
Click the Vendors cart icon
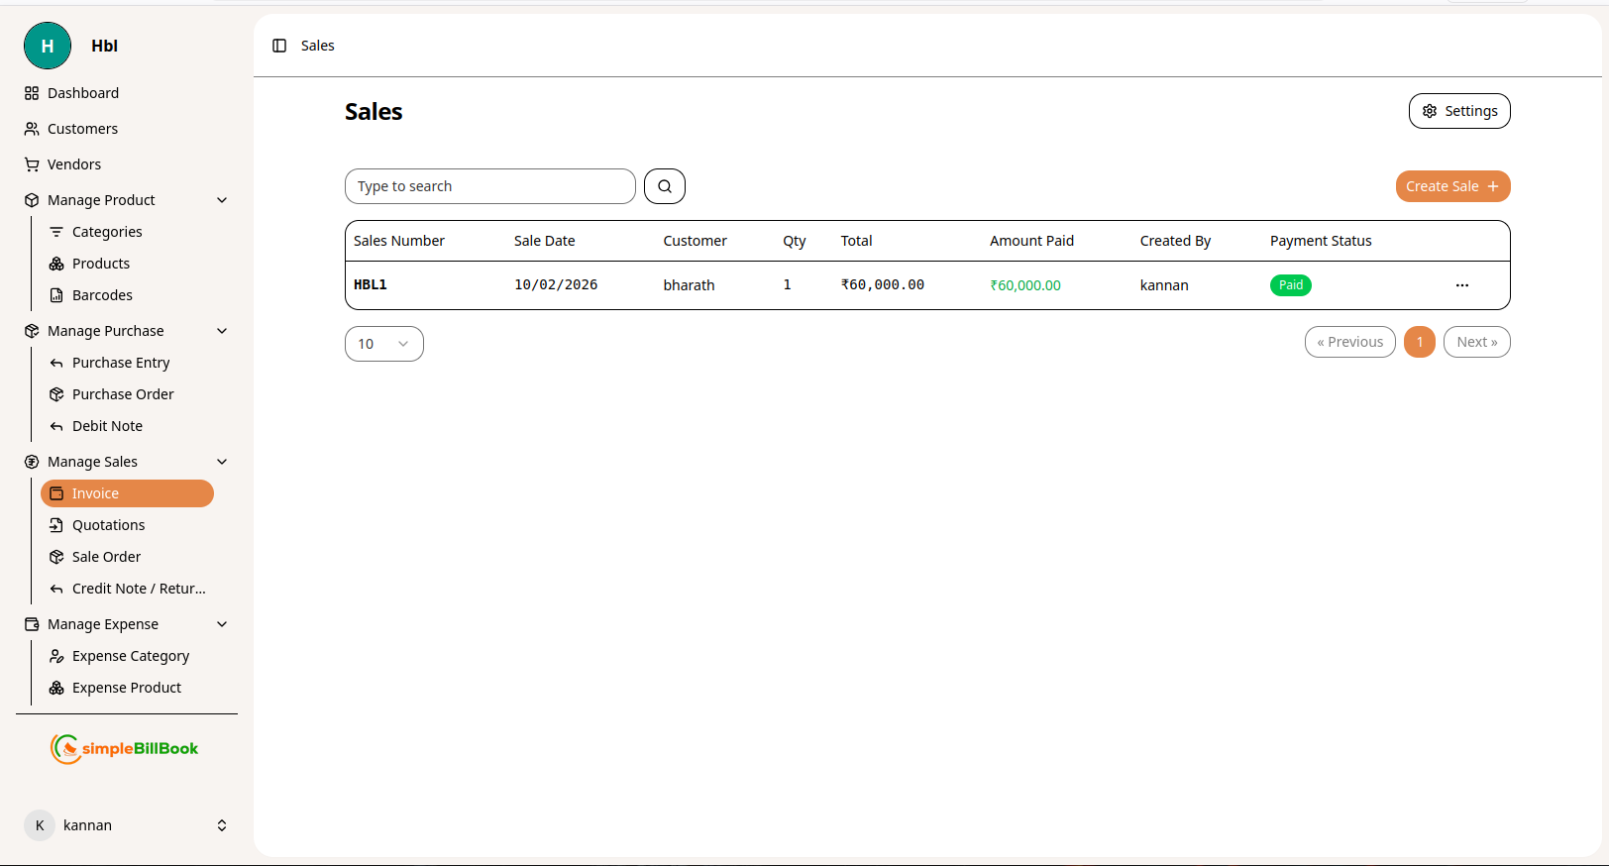(x=32, y=164)
